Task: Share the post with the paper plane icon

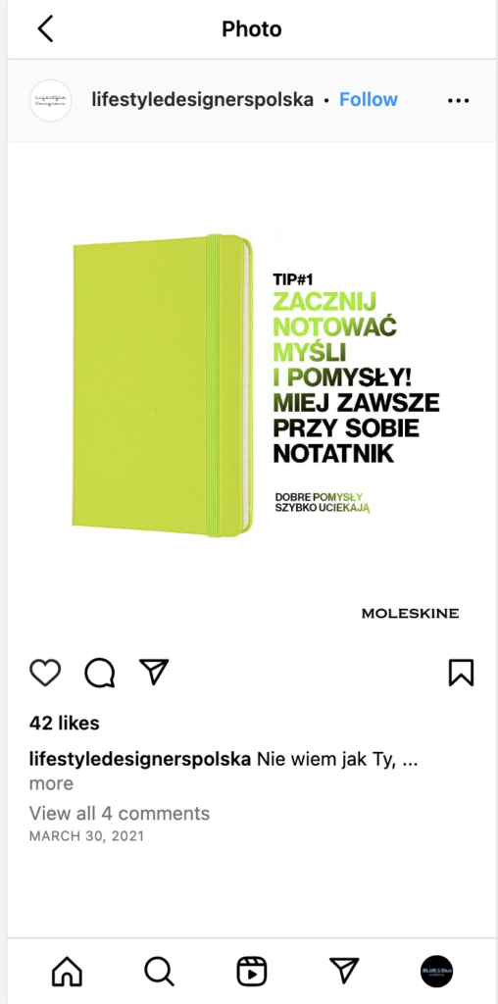Action: 154,673
